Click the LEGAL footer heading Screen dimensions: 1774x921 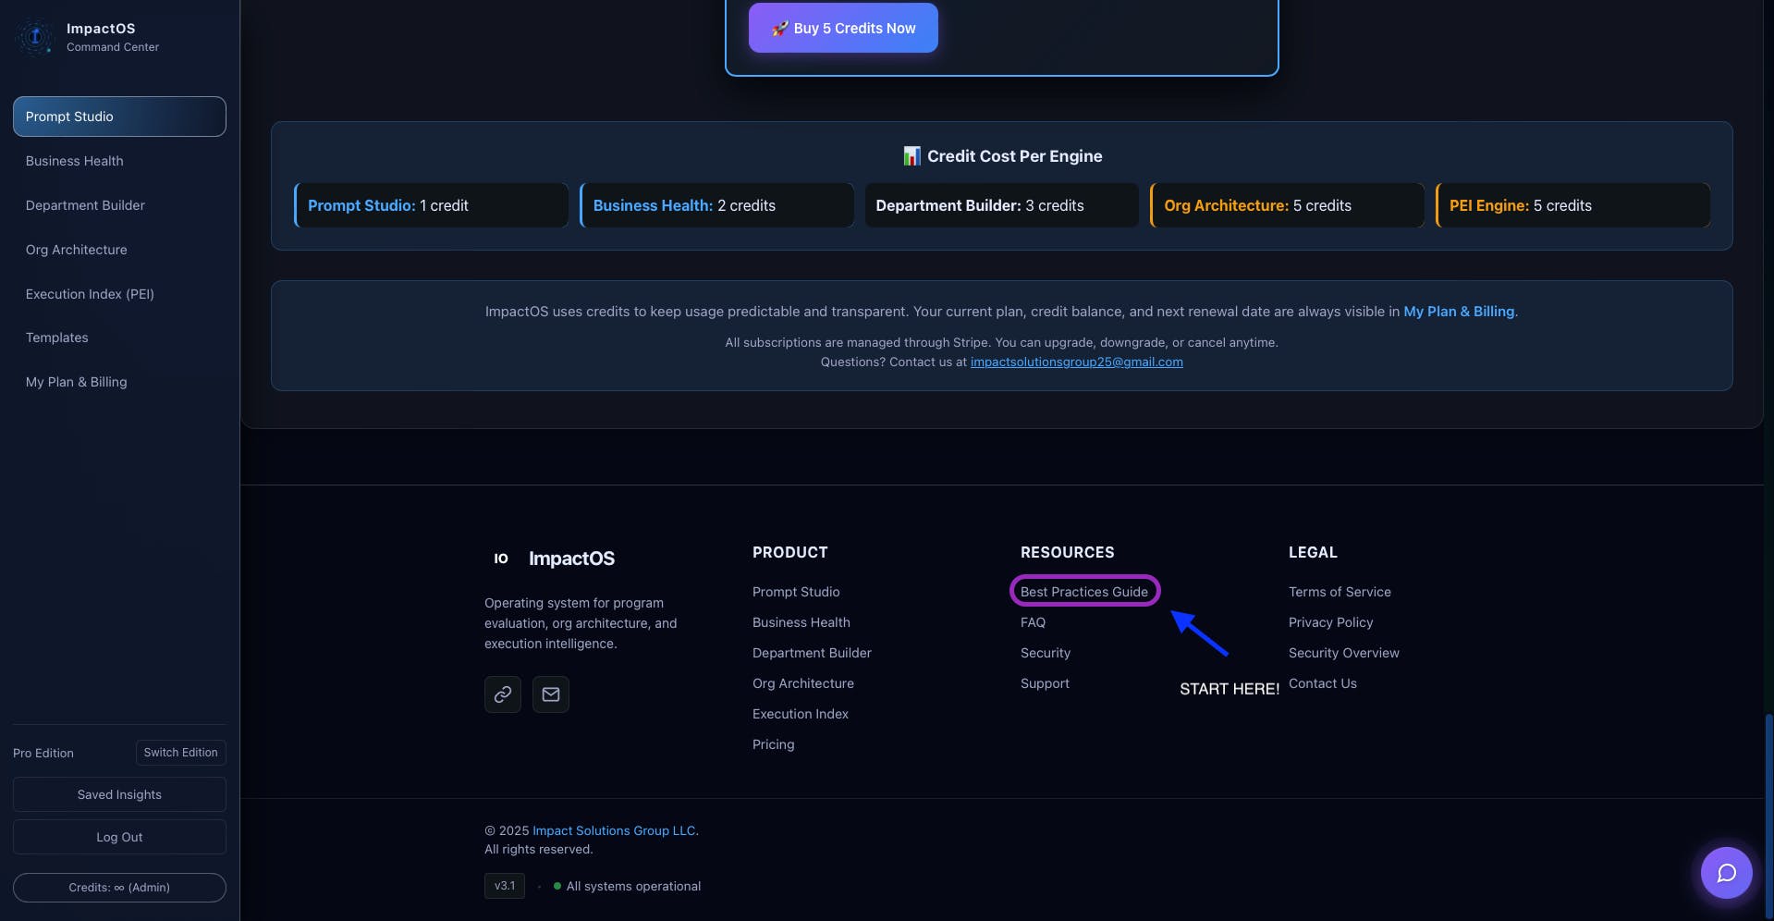1313,552
